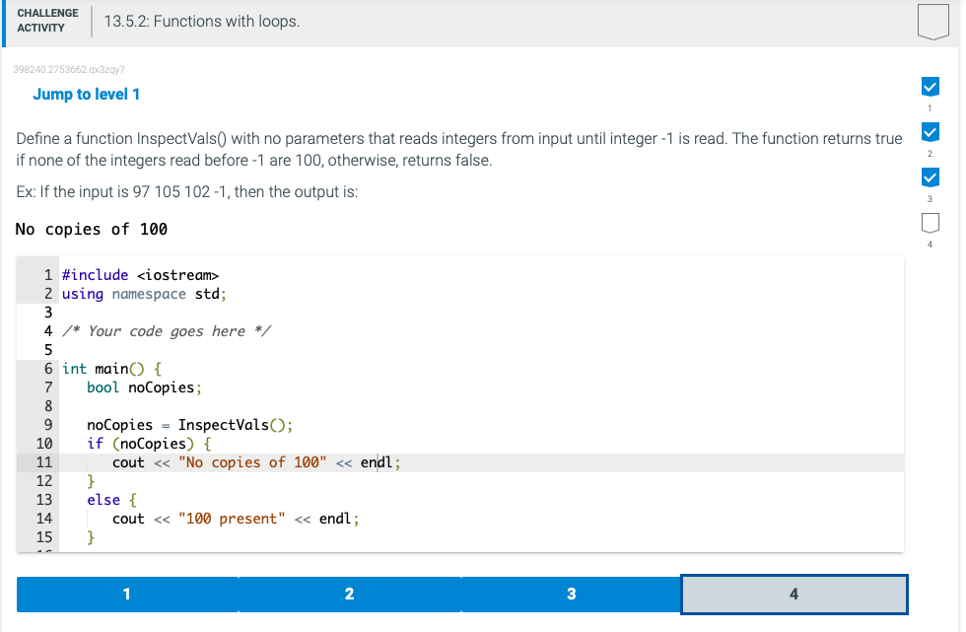The width and height of the screenshot is (966, 632).
Task: Open the Jump to level 1 link
Action: click(86, 94)
